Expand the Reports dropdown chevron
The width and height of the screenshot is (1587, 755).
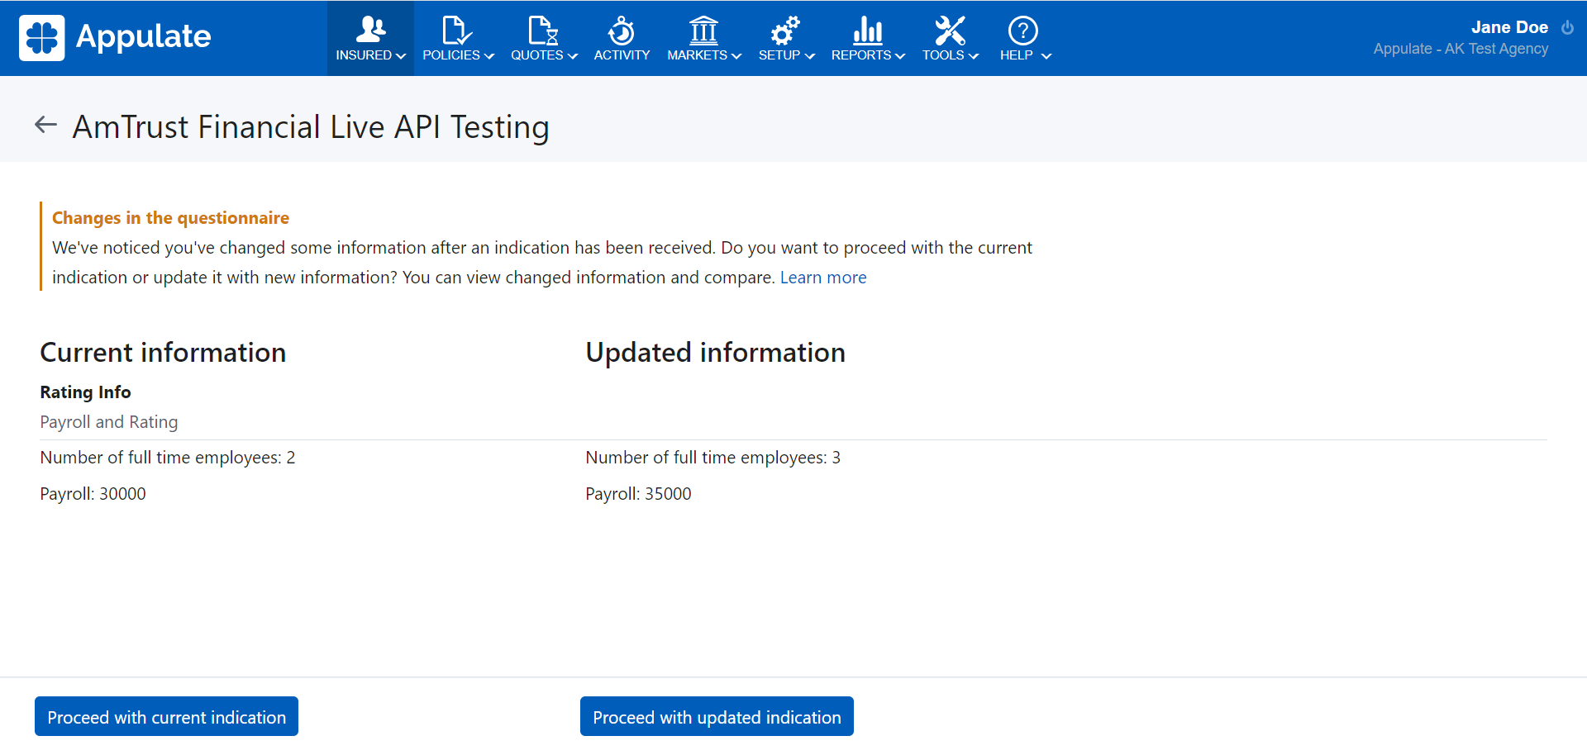click(900, 56)
